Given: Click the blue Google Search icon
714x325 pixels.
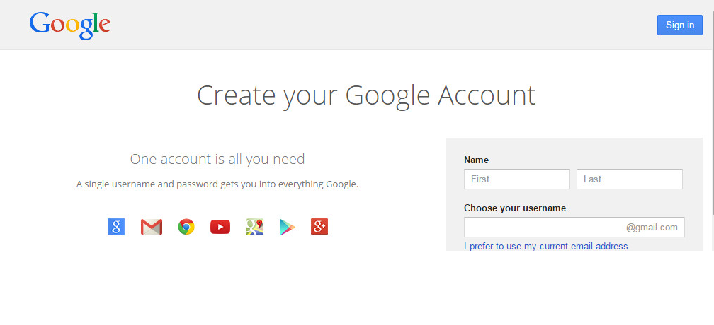Looking at the screenshot, I should pyautogui.click(x=116, y=227).
